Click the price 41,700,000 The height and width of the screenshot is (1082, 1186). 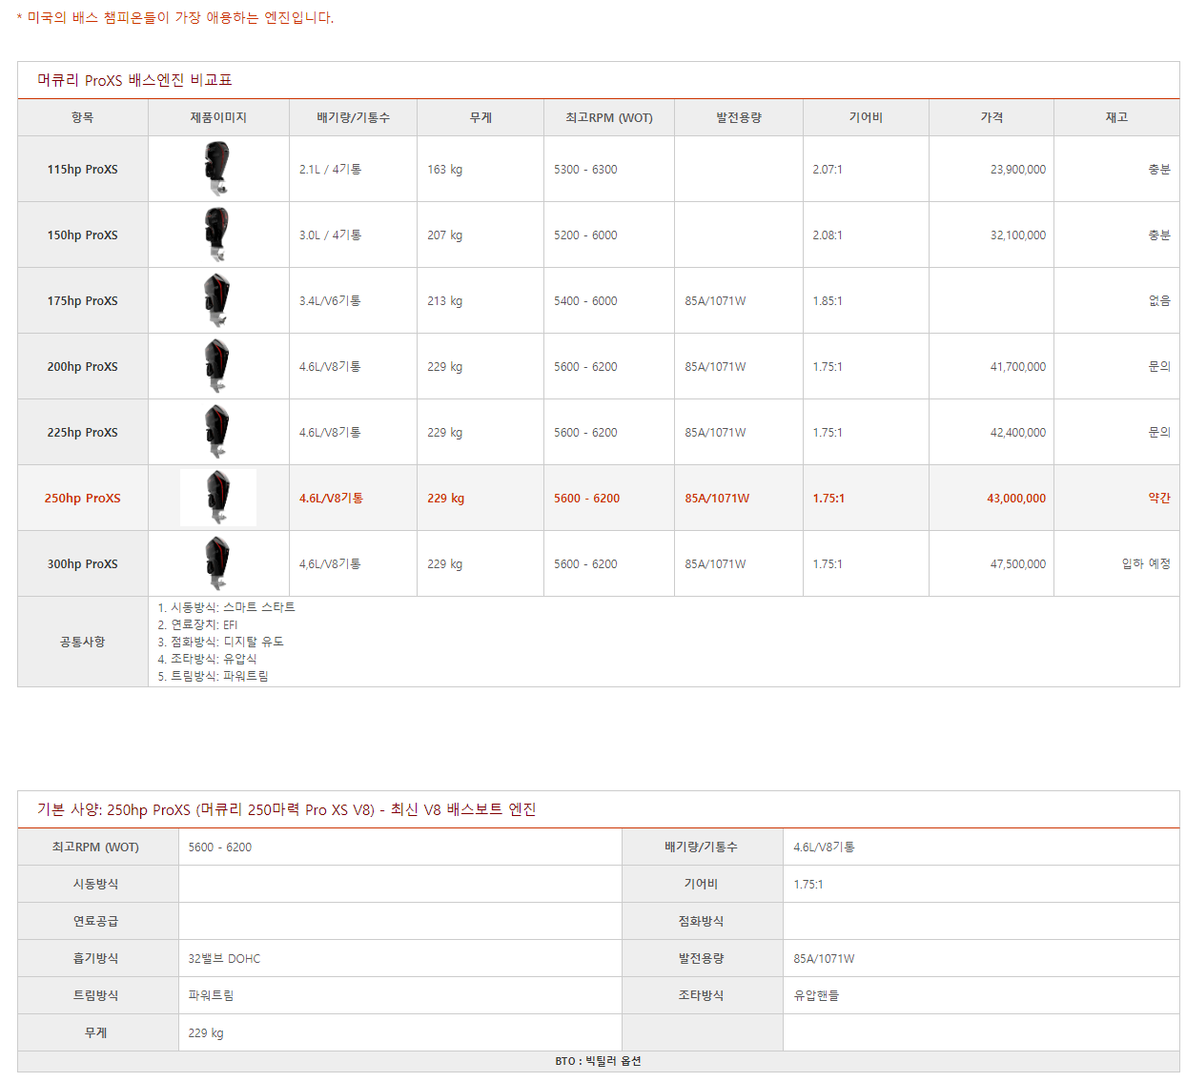1018,367
